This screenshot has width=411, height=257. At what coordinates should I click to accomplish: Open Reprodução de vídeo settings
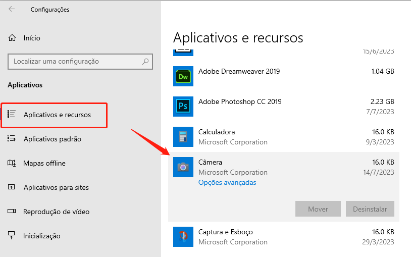[x=56, y=212]
